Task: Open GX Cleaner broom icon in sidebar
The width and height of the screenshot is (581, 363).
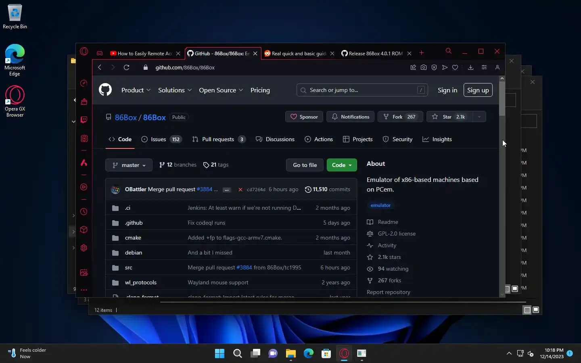Action: pos(84,102)
